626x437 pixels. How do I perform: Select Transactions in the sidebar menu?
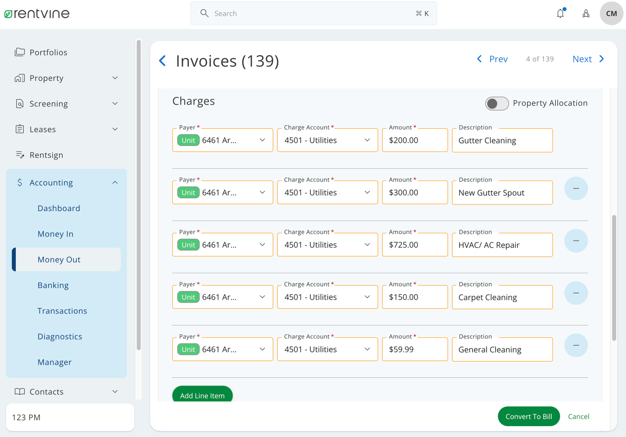point(62,311)
